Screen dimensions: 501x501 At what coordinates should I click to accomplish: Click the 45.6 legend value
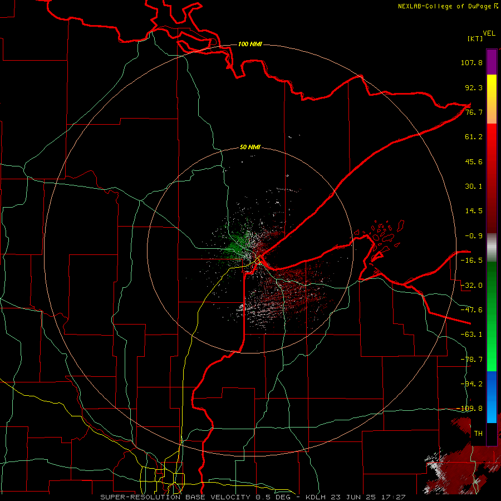click(x=474, y=161)
